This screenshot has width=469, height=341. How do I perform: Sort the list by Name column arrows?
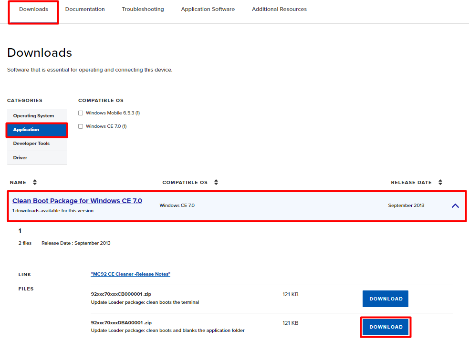click(x=35, y=183)
